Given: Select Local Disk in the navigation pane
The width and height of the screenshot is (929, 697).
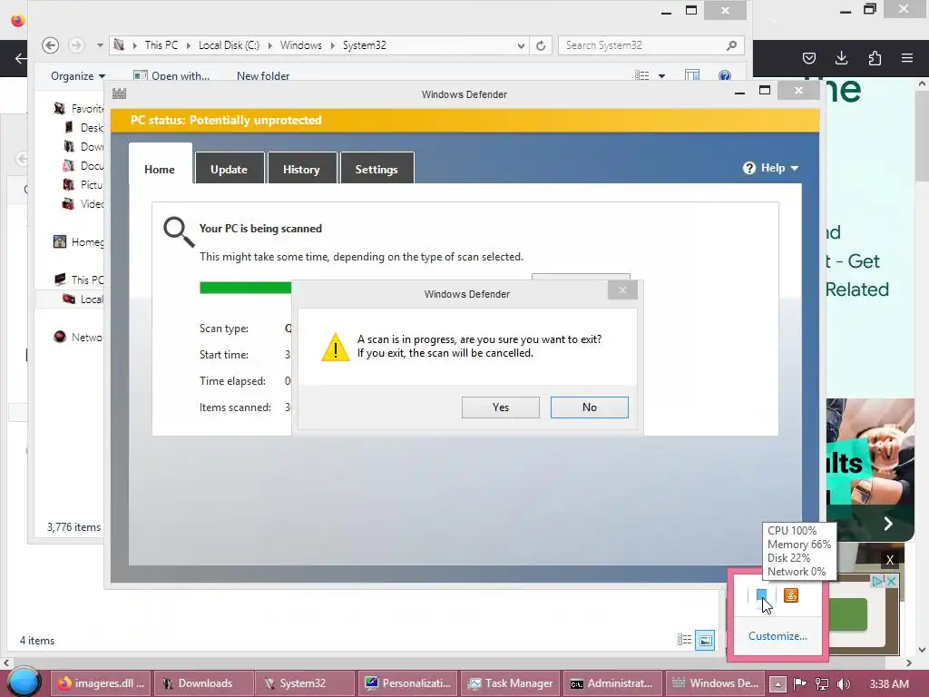Looking at the screenshot, I should (83, 299).
